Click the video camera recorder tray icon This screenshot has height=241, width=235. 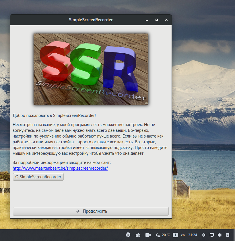click(x=148, y=235)
